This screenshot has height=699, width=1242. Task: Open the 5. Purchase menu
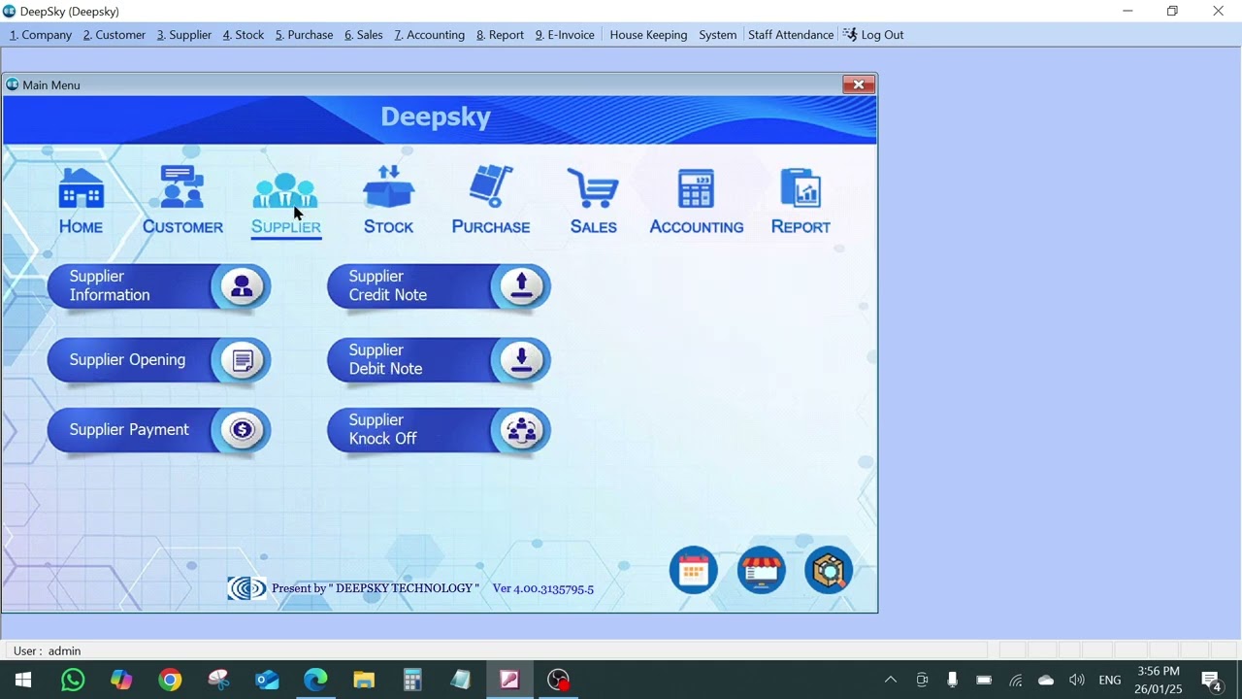click(304, 35)
